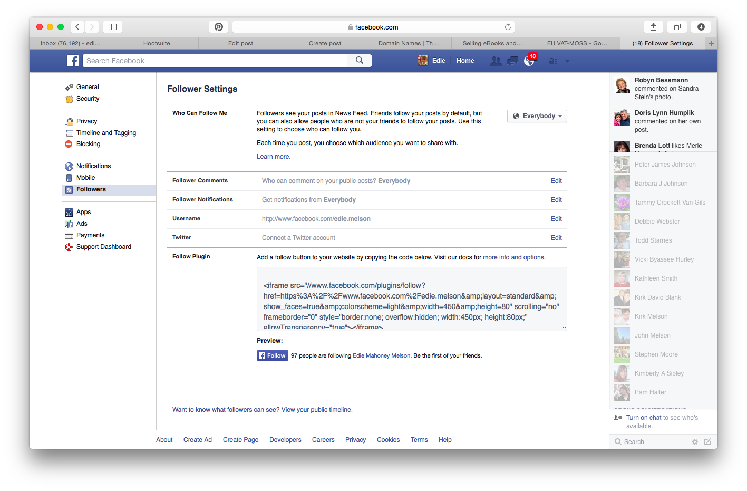Reload the page with refresh icon
The width and height of the screenshot is (747, 491).
508,27
